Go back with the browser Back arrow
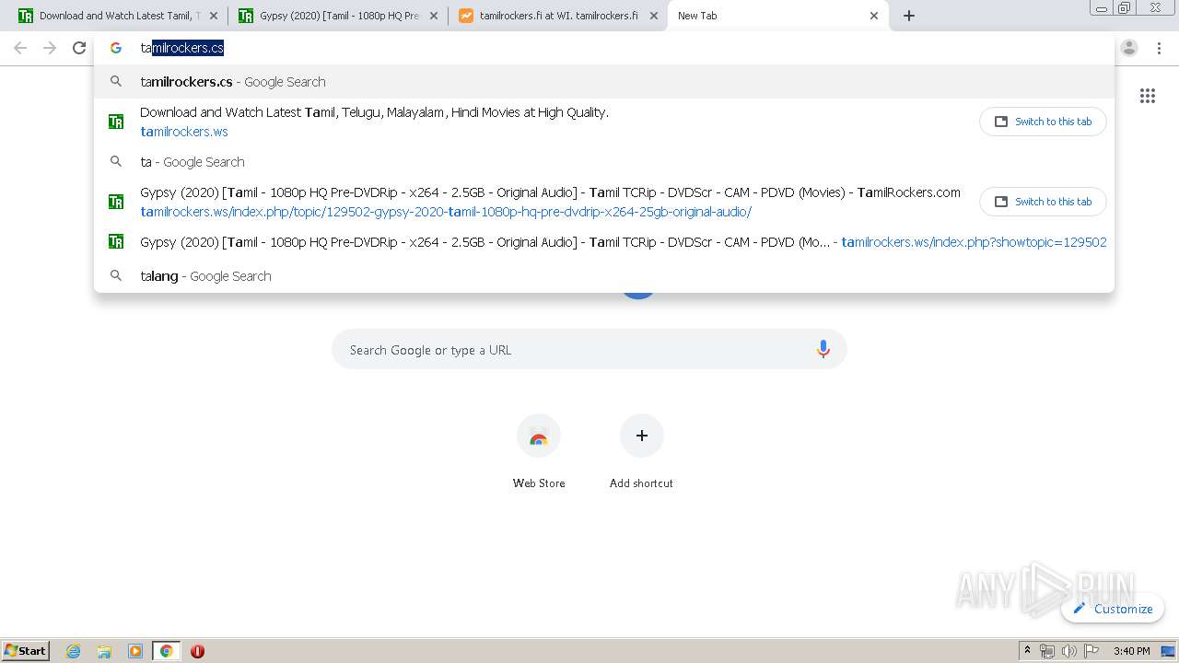 pyautogui.click(x=20, y=48)
